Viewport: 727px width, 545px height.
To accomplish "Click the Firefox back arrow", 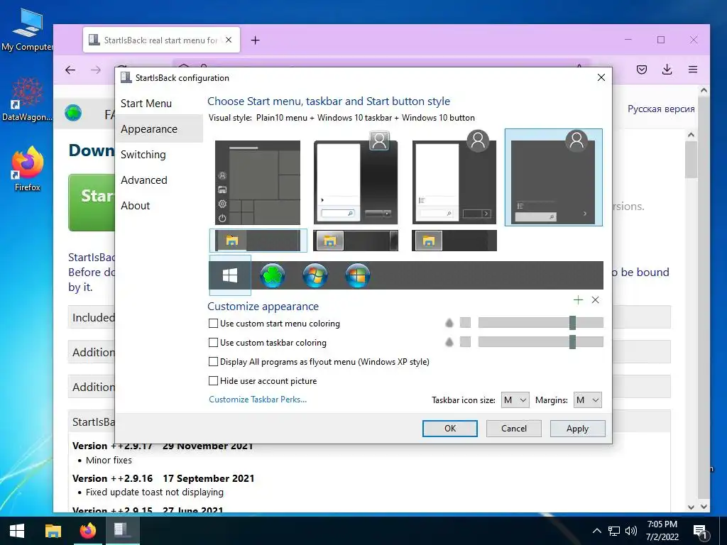I will 70,70.
